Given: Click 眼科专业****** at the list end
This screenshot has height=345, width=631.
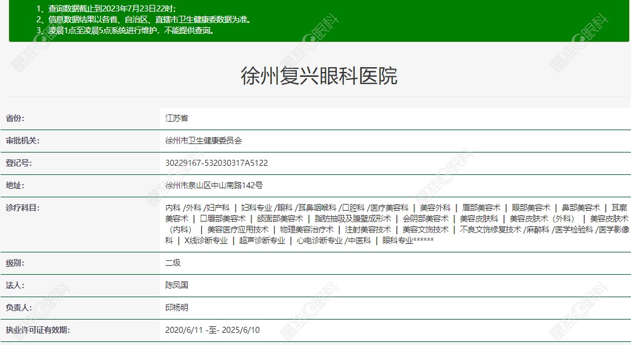Looking at the screenshot, I should coord(408,240).
